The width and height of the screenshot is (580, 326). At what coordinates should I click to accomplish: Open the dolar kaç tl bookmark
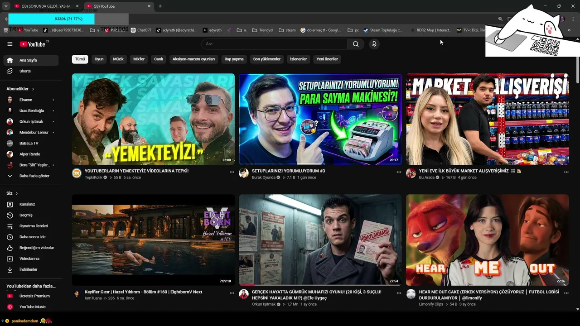point(321,30)
